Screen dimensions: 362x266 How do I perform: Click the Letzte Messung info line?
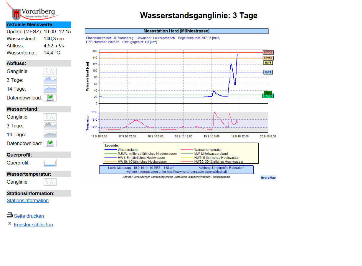click(x=141, y=168)
